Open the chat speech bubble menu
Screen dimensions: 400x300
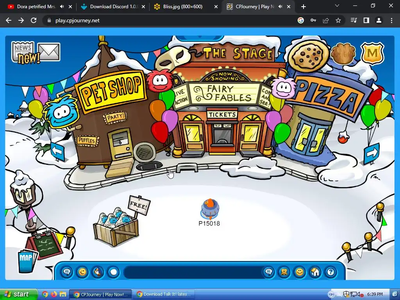(x=67, y=272)
